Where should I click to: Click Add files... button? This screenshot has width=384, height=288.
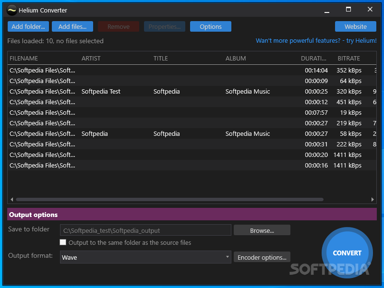[72, 26]
